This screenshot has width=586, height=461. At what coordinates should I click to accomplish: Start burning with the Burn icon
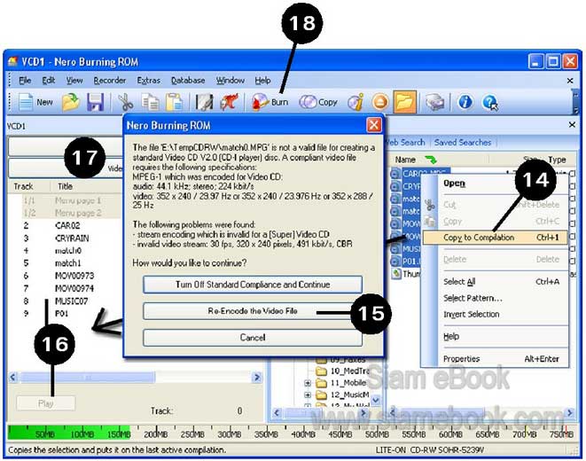(260, 102)
